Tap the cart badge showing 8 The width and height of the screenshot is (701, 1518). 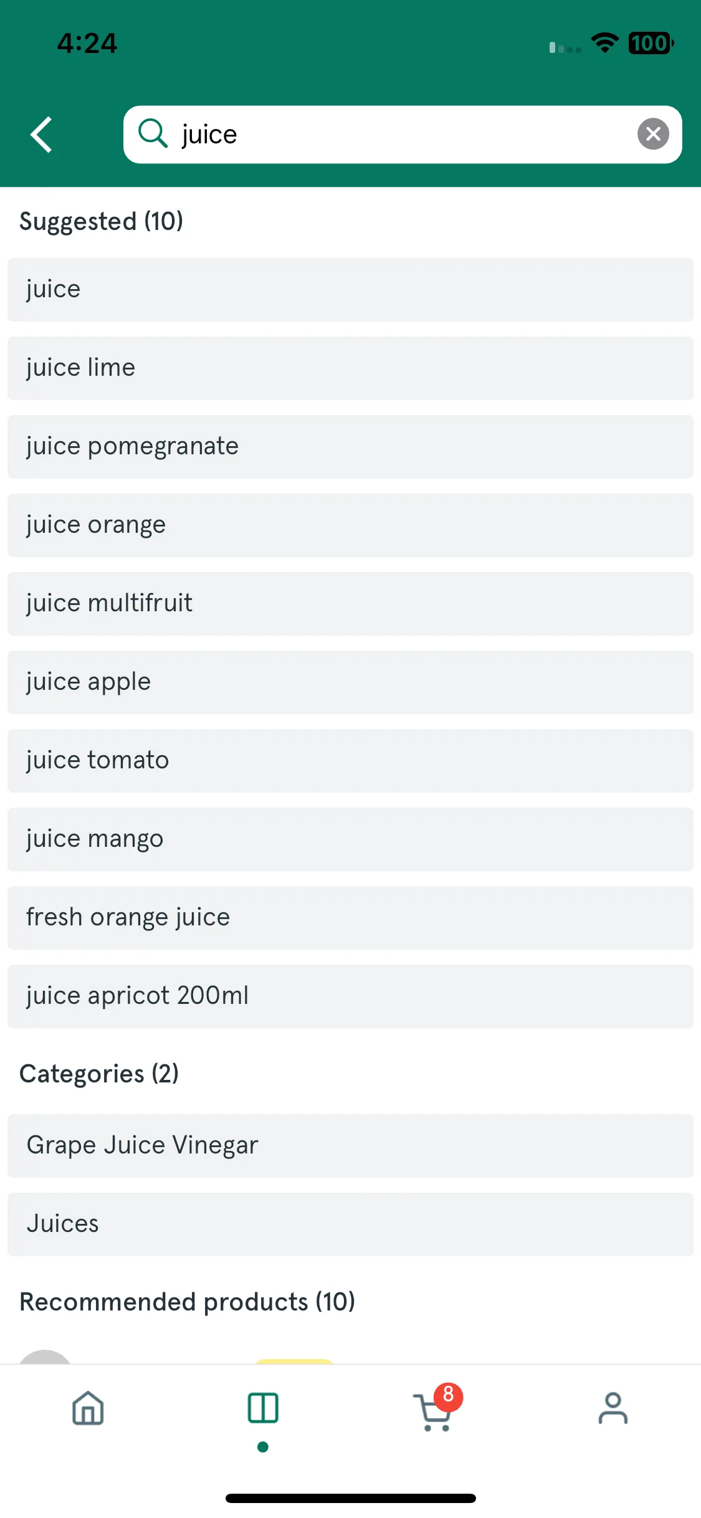[449, 1397]
